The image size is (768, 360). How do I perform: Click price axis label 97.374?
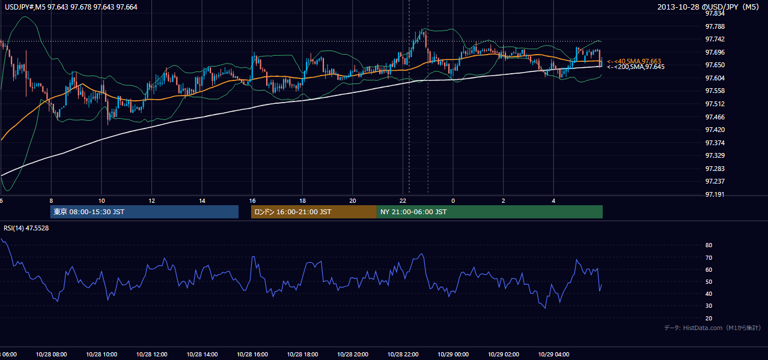(x=715, y=143)
